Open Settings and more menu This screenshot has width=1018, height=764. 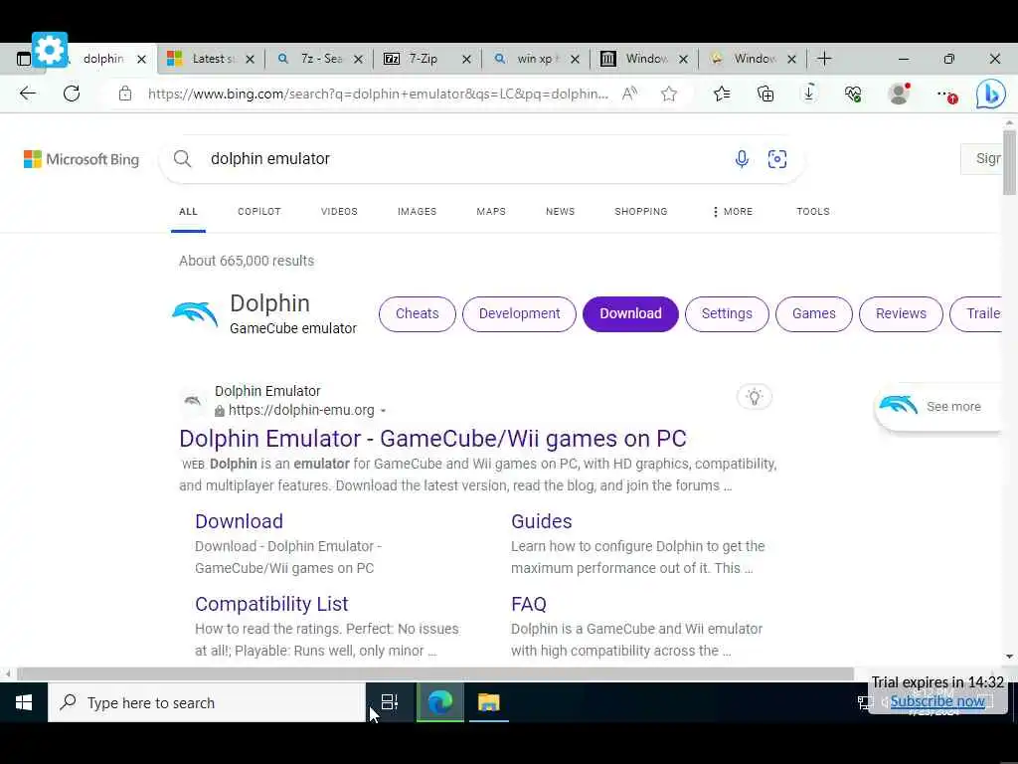coord(945,95)
